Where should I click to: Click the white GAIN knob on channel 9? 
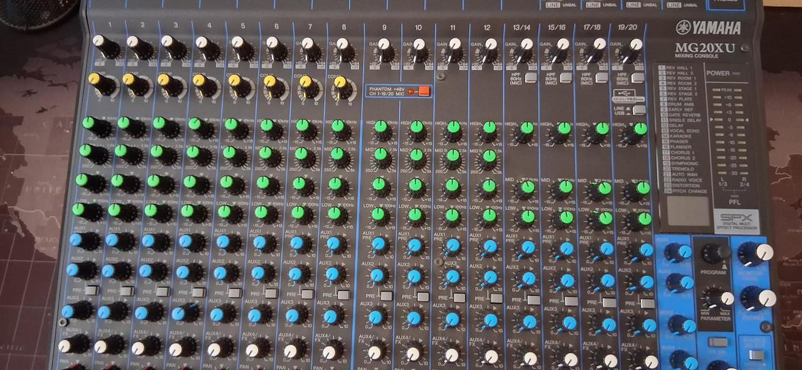click(x=383, y=45)
